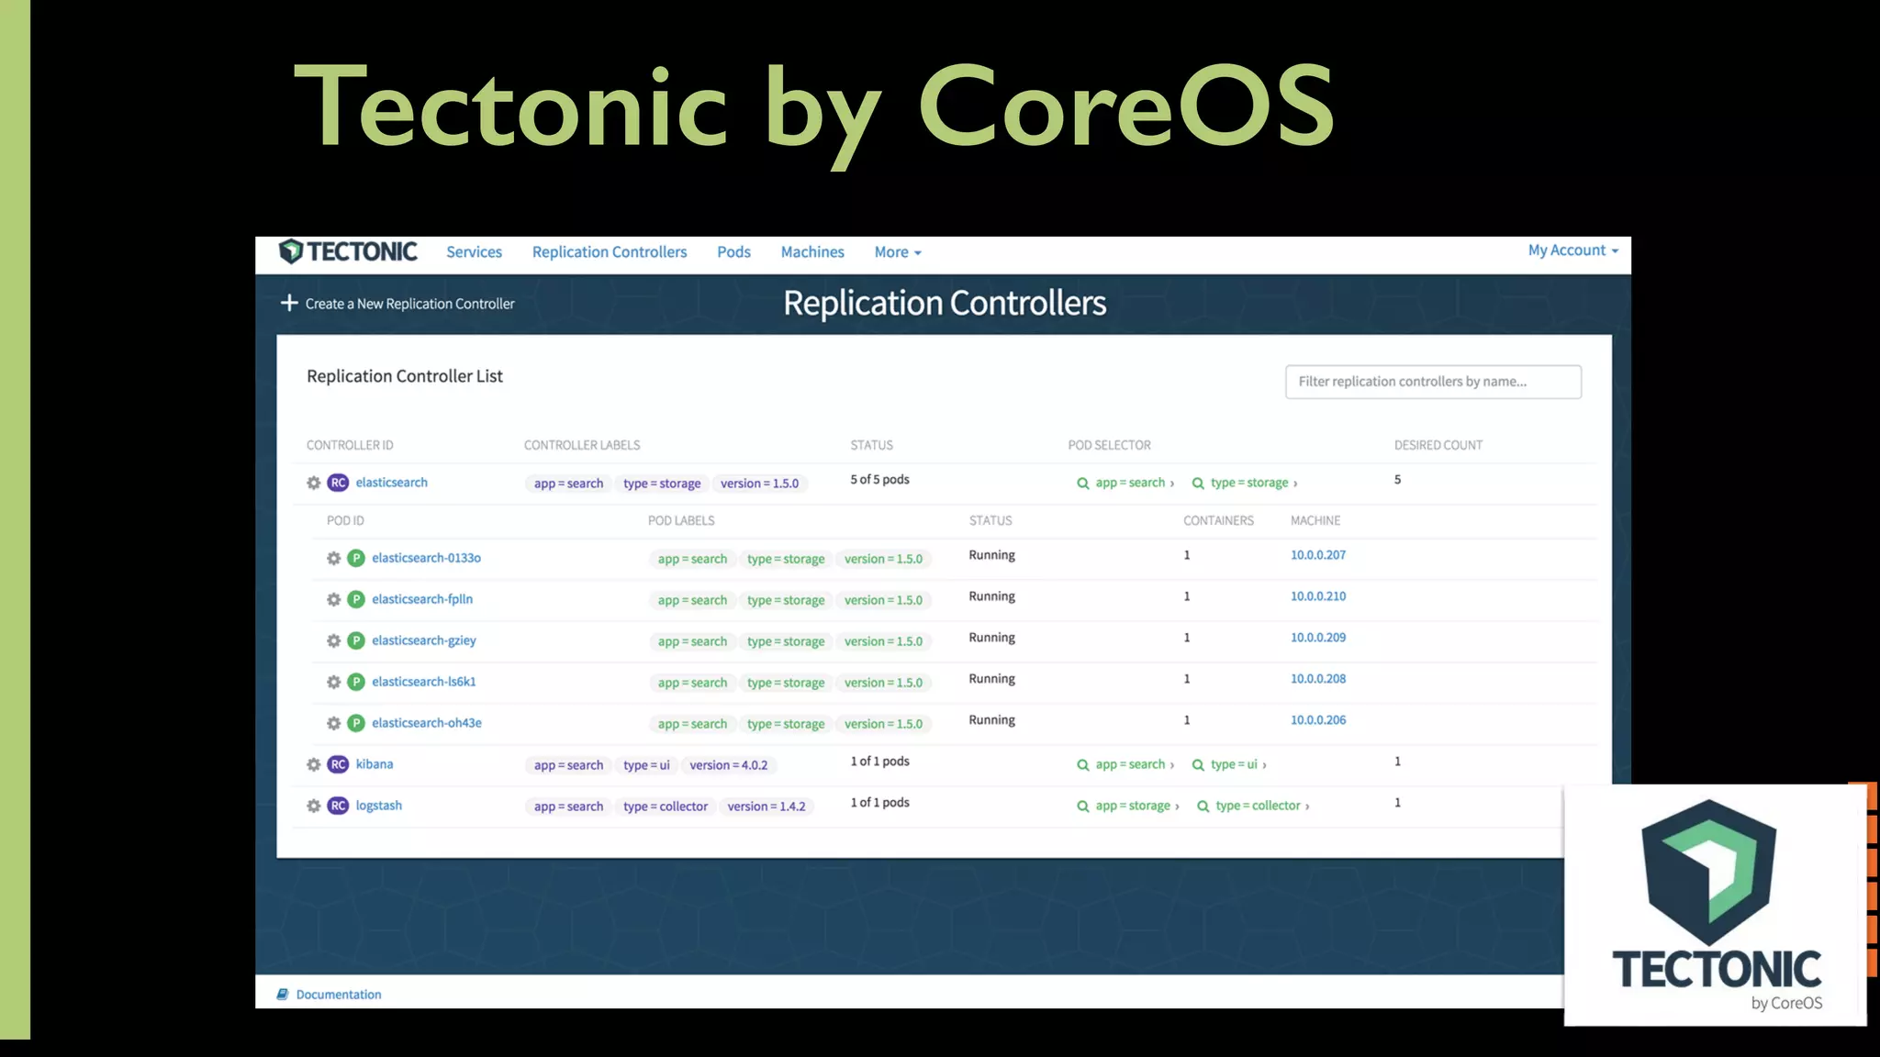The height and width of the screenshot is (1057, 1880).
Task: Open the elasticsearch controller link
Action: pos(392,483)
